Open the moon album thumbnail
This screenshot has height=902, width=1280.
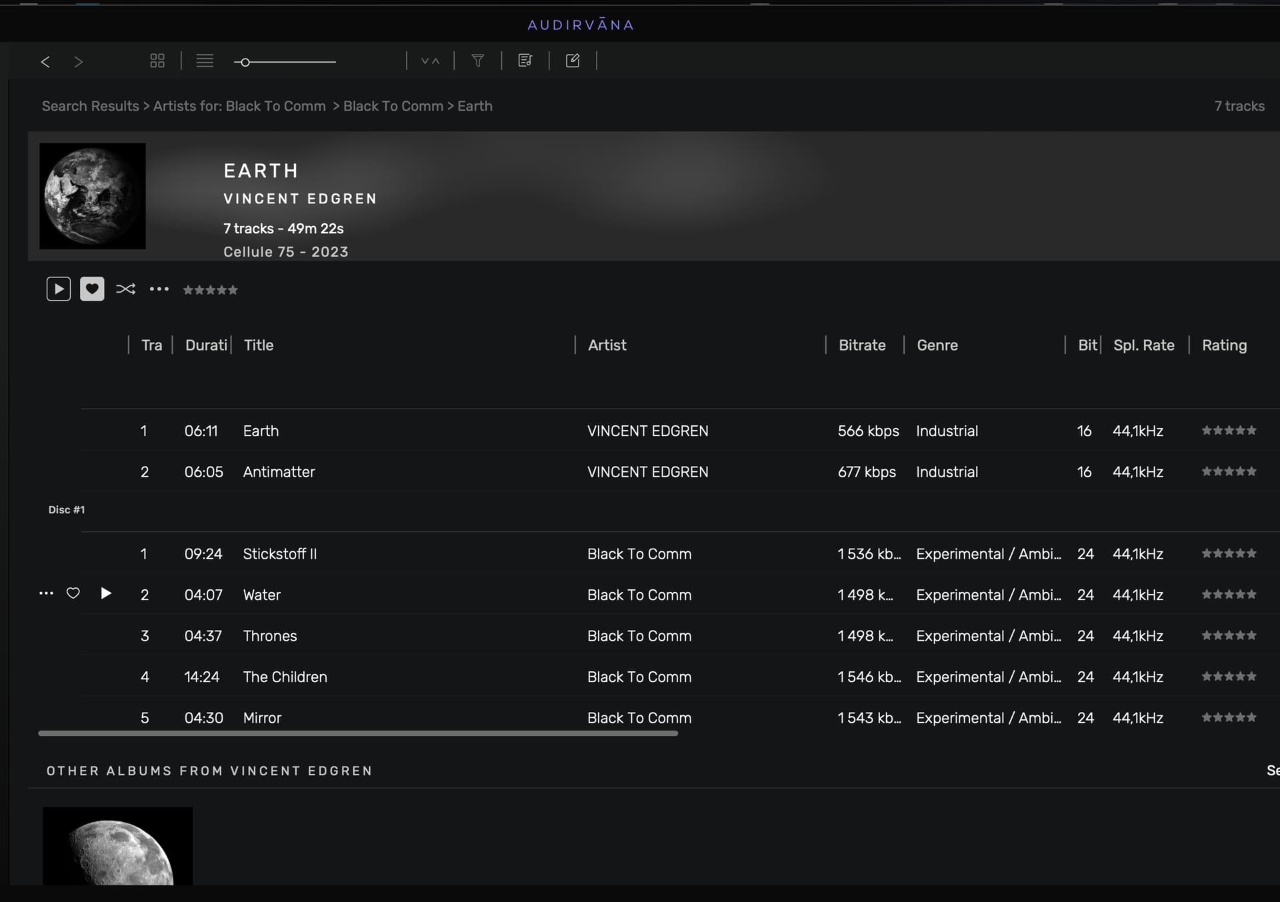[x=117, y=846]
